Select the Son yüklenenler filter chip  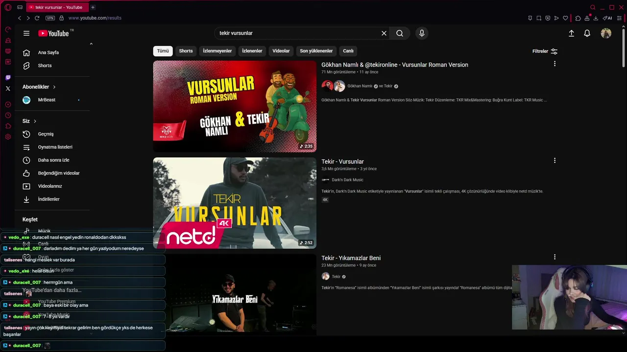coord(316,51)
